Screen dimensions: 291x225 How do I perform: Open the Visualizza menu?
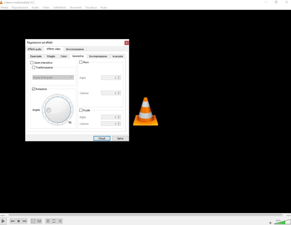91,7
